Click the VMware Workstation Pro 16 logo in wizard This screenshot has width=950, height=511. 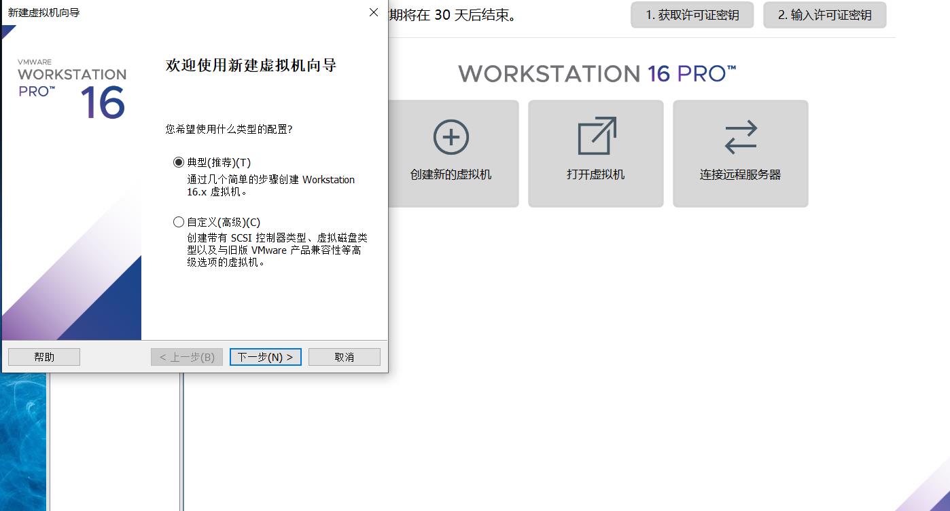point(72,89)
